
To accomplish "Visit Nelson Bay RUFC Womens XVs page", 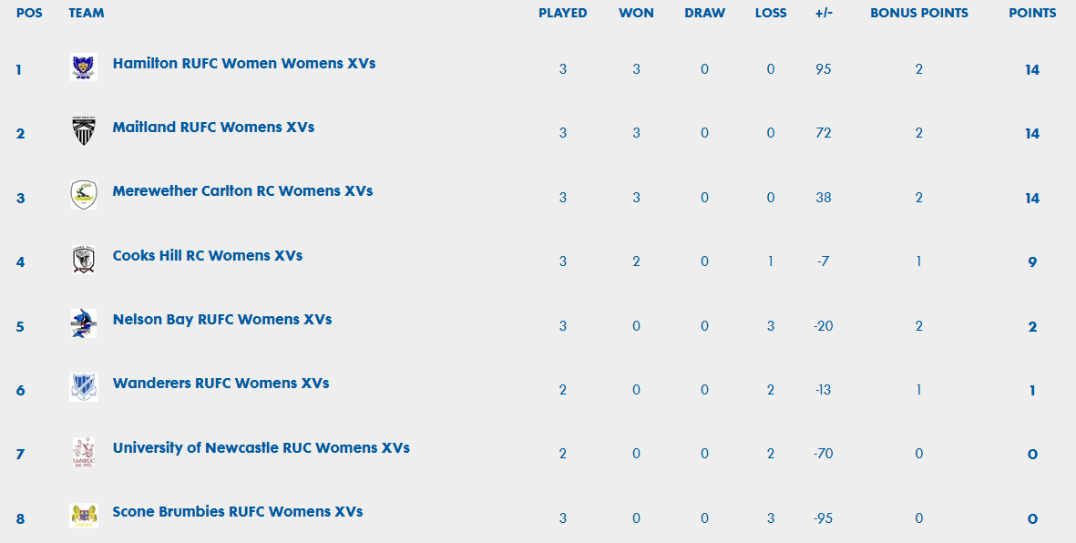I will tap(222, 319).
